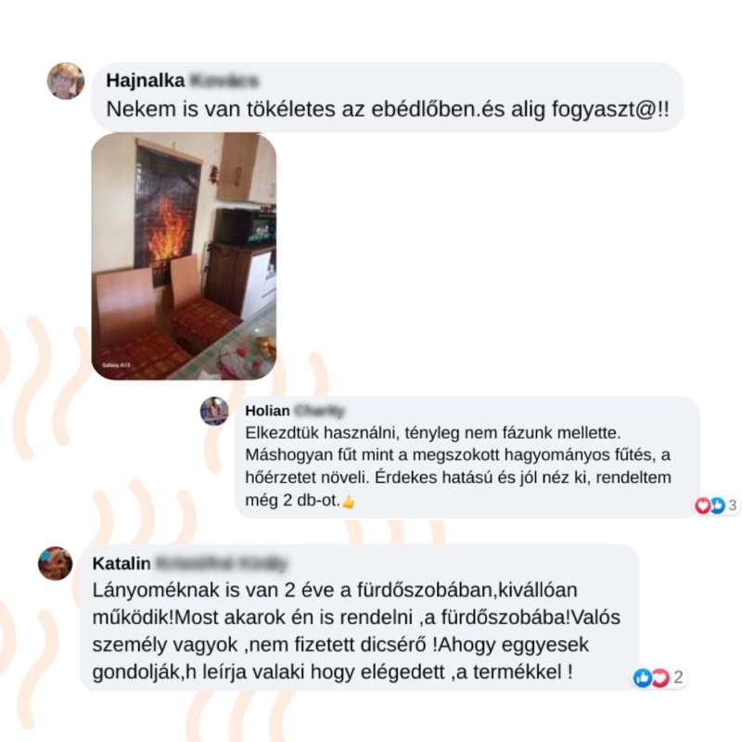
Task: Click Hajnalka's profile avatar
Action: pos(66,81)
